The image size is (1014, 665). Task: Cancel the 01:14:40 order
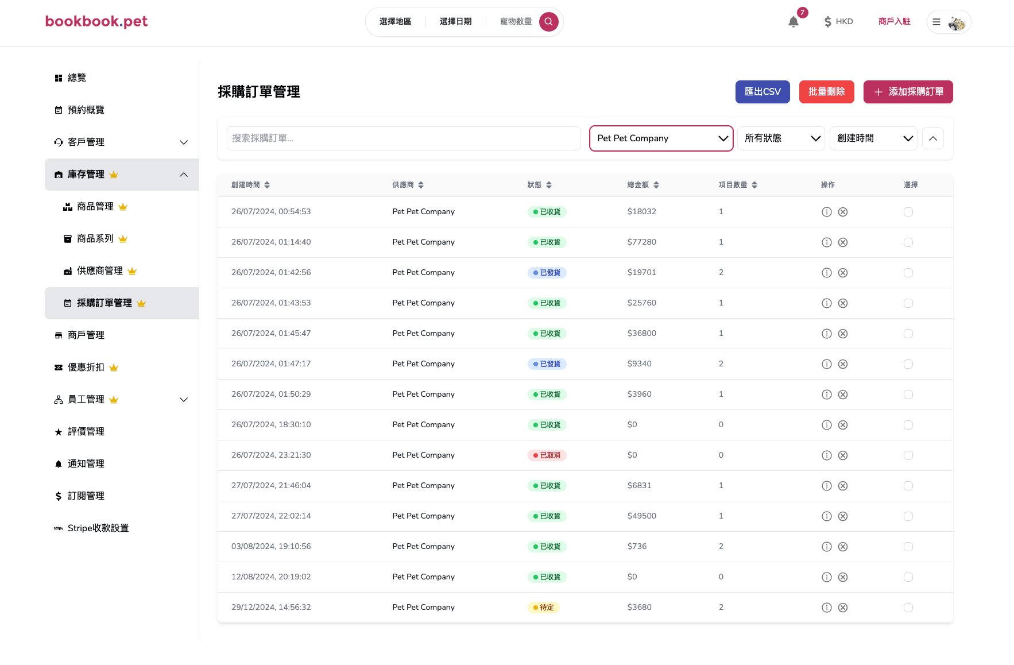click(843, 242)
